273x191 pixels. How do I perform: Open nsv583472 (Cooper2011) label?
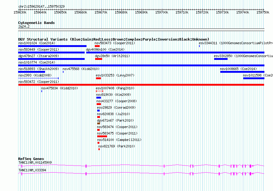pyautogui.click(x=39, y=82)
